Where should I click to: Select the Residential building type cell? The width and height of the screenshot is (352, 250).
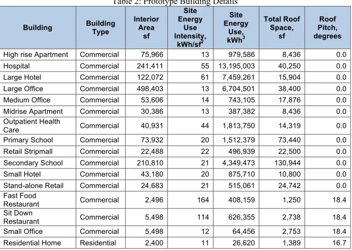click(x=101, y=243)
